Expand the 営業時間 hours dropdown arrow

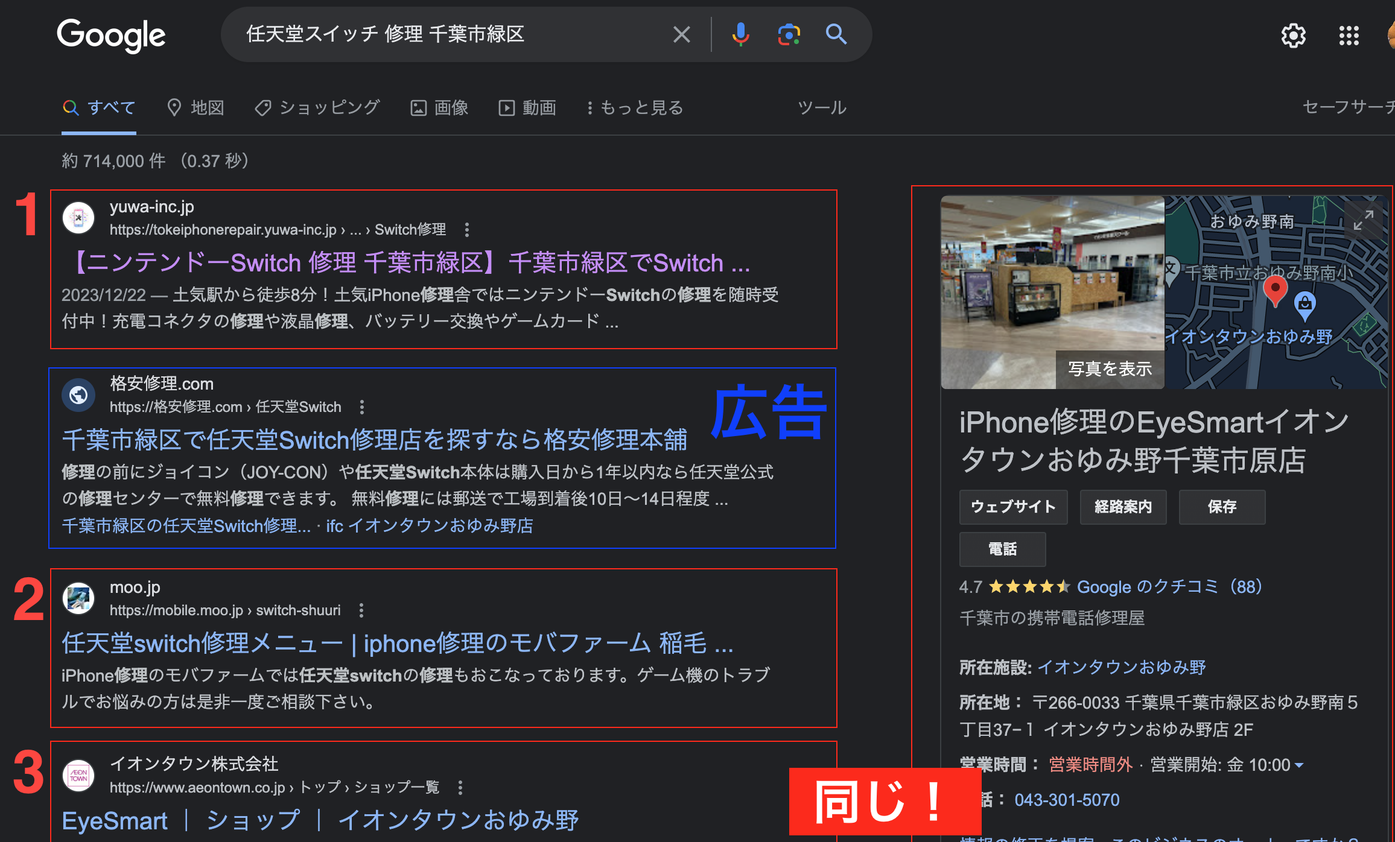point(1299,765)
